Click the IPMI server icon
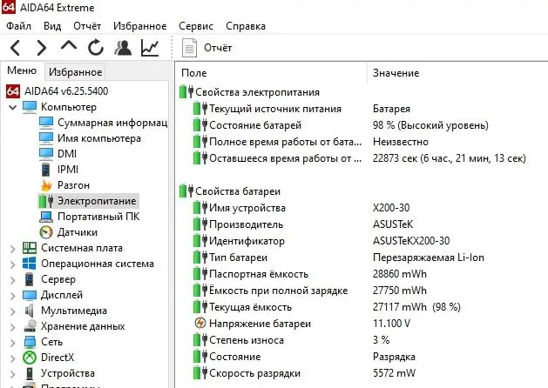 coord(46,170)
